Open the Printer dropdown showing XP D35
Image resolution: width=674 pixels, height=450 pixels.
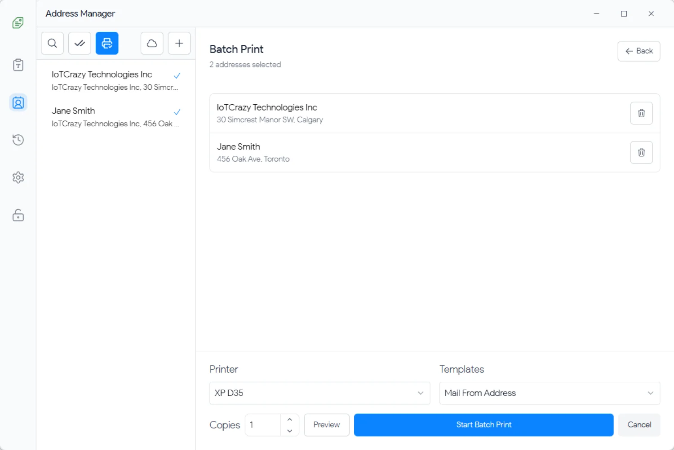click(x=319, y=393)
